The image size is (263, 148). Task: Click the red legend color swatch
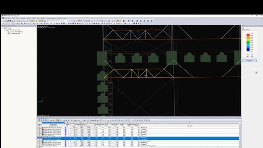tap(248, 35)
